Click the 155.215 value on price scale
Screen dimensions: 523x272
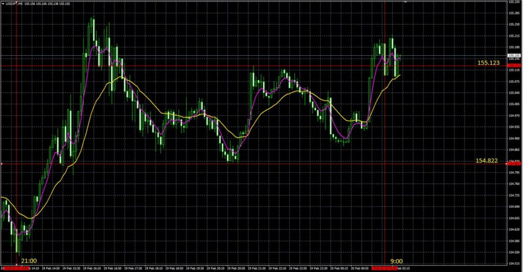click(514, 36)
